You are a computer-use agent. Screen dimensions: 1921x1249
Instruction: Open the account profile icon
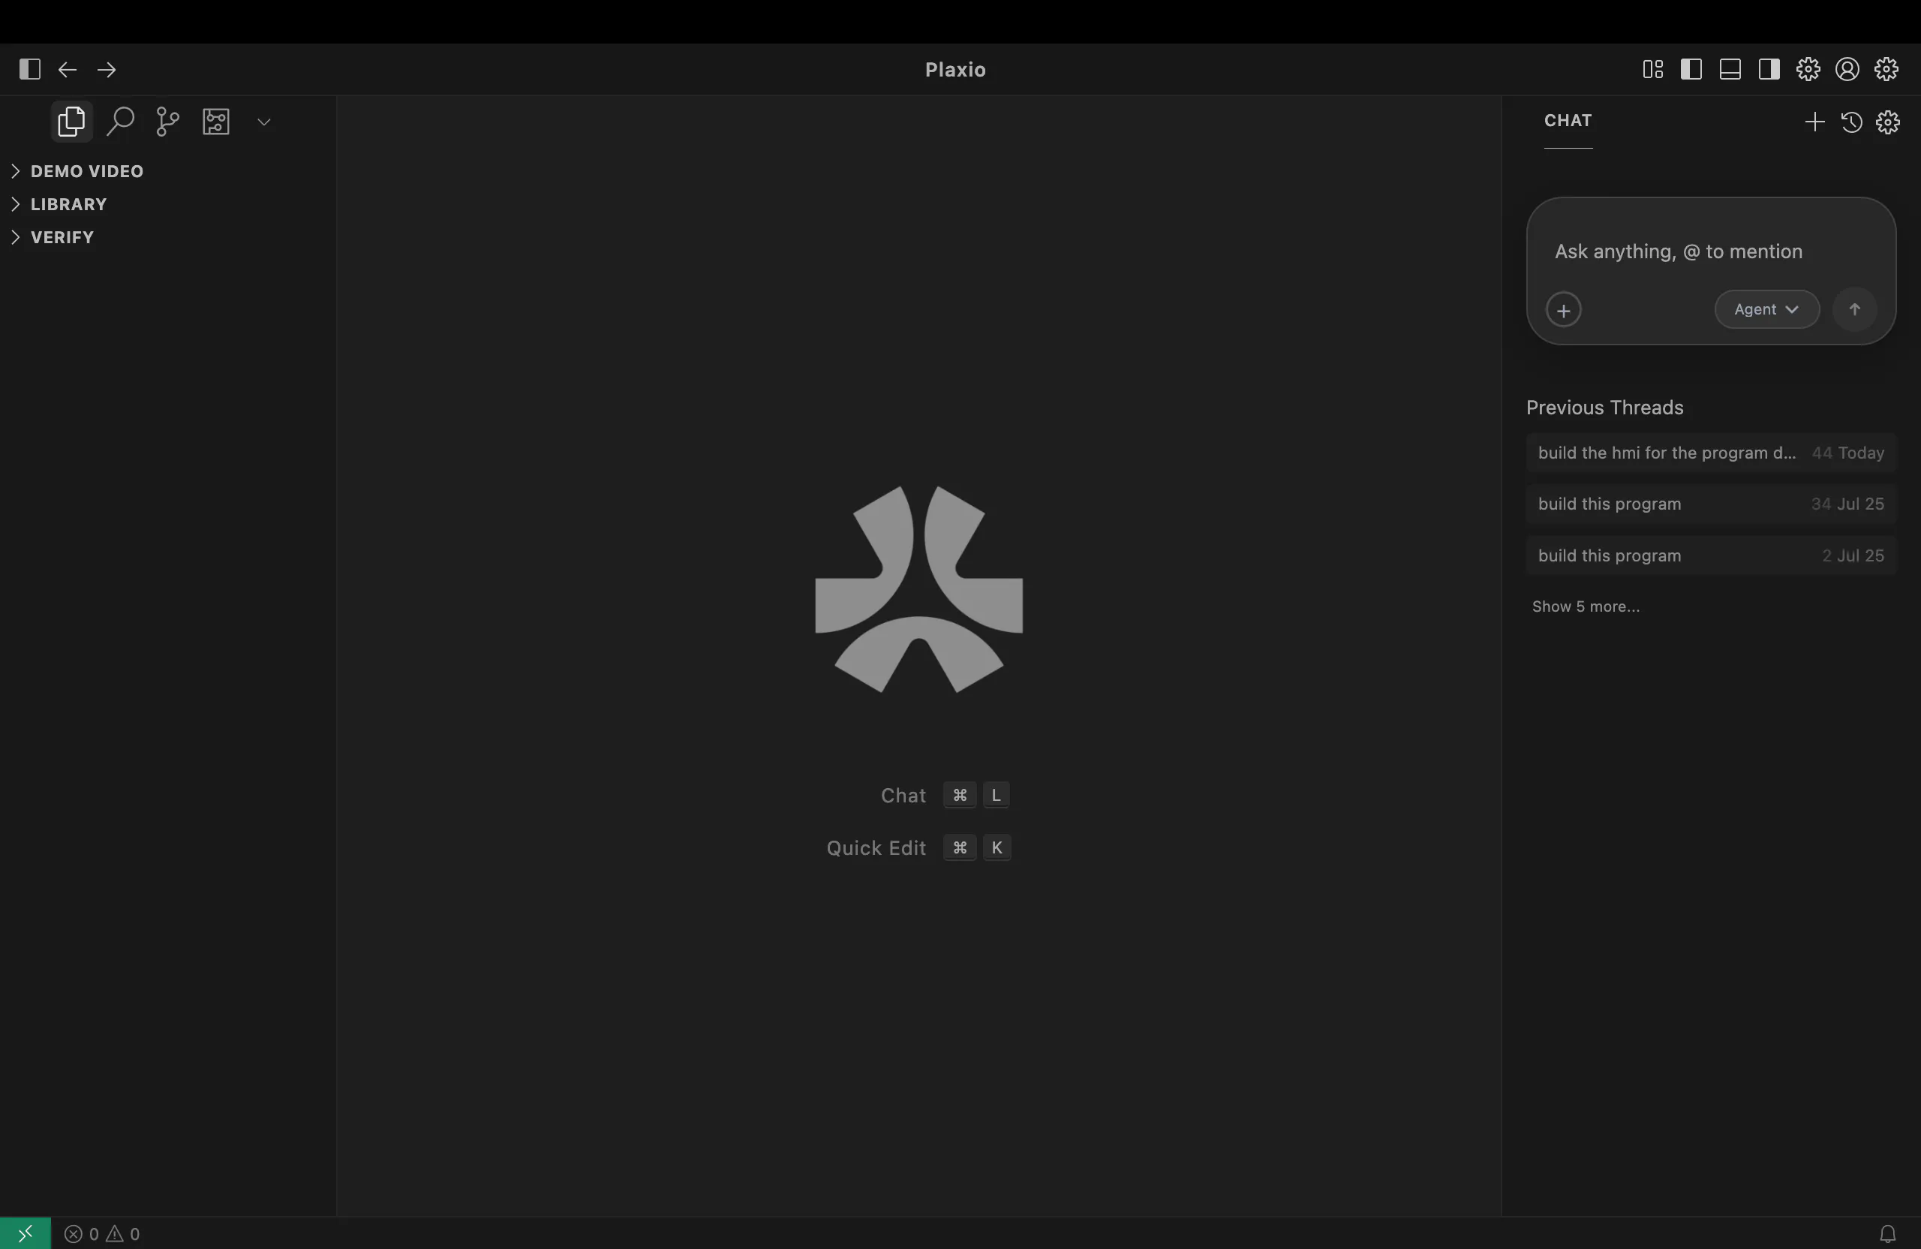1847,70
